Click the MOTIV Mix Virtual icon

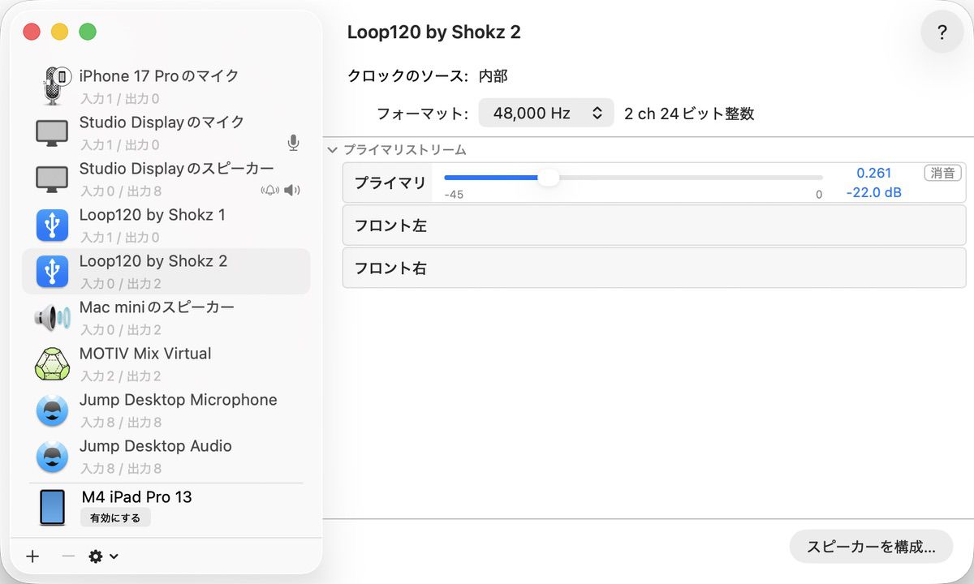pos(52,363)
